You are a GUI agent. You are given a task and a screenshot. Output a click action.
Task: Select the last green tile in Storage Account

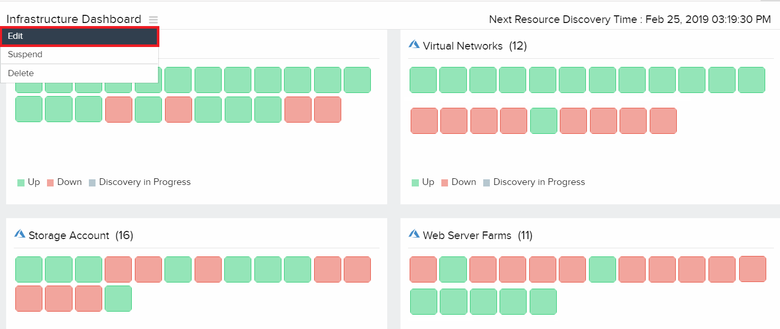pos(118,299)
